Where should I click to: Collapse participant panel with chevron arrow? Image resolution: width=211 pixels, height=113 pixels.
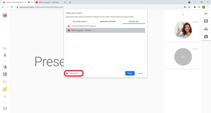tap(183, 14)
